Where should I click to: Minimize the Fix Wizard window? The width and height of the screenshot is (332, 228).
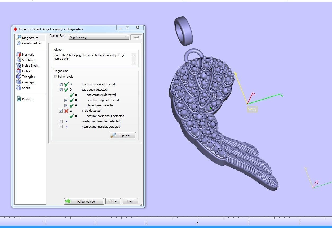tap(120, 28)
